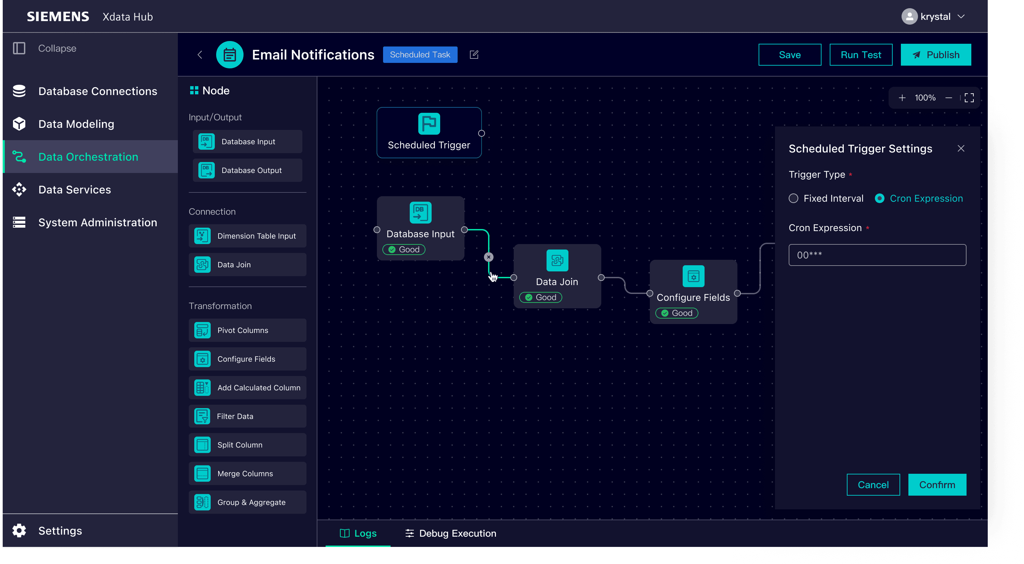Click the Cron Expression input field
Viewport: 1024px width, 564px height.
pos(877,255)
